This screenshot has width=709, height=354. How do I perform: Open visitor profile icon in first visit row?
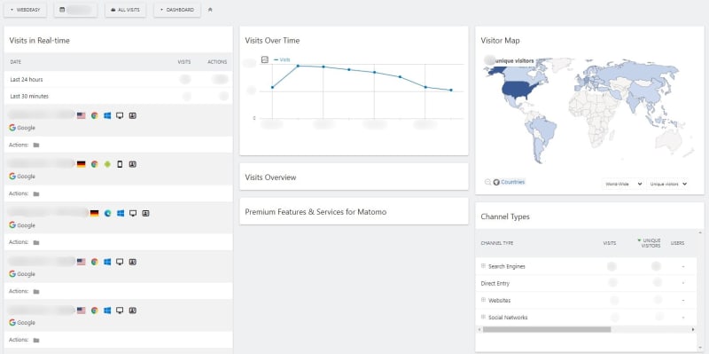point(132,115)
